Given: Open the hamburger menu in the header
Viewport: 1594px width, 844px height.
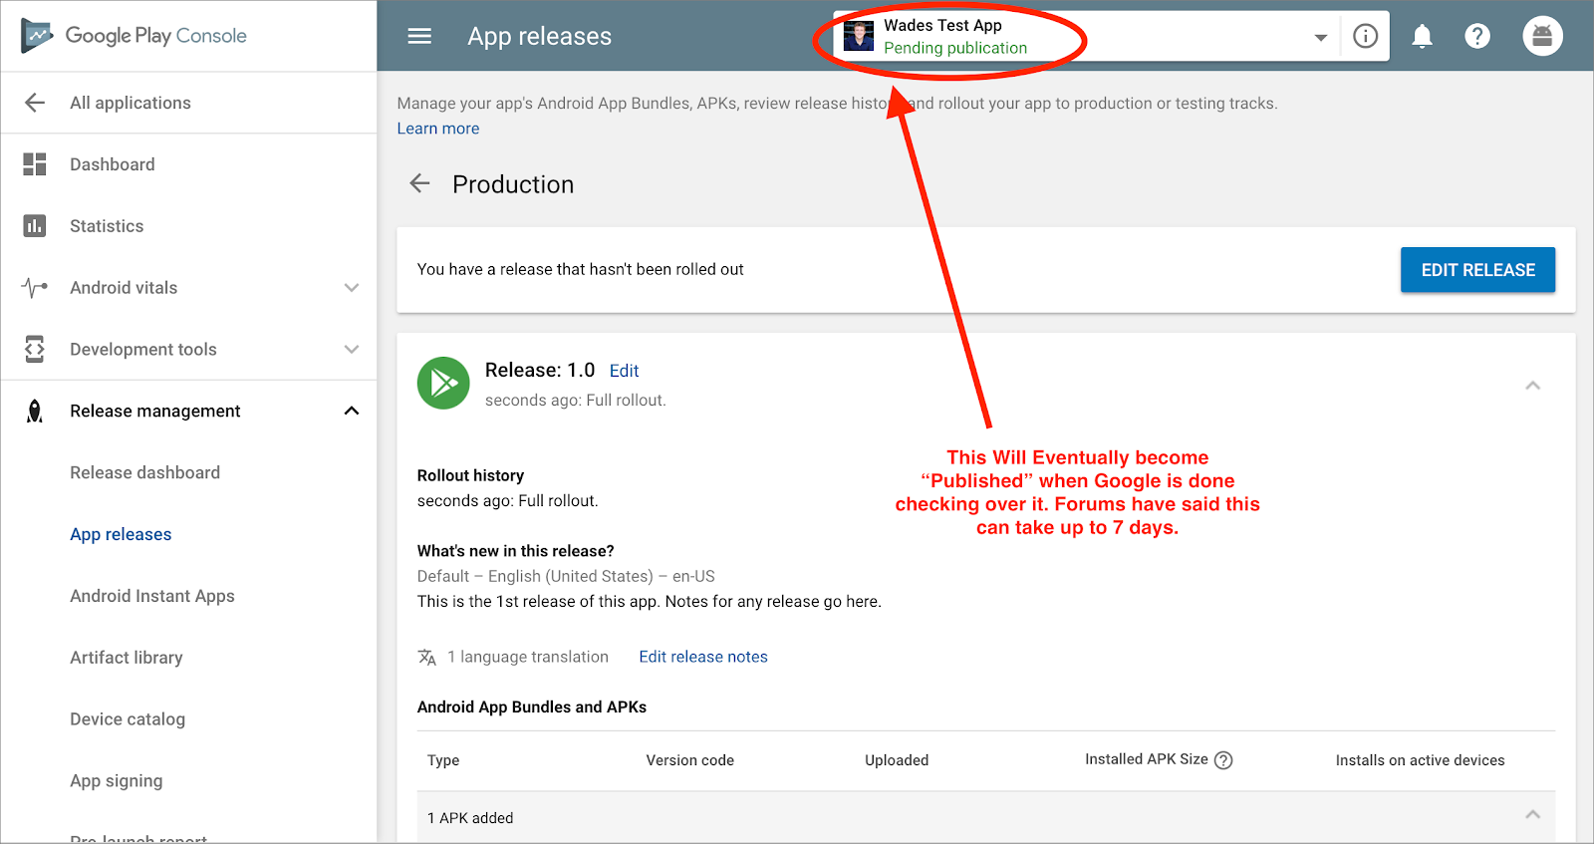Looking at the screenshot, I should (420, 36).
